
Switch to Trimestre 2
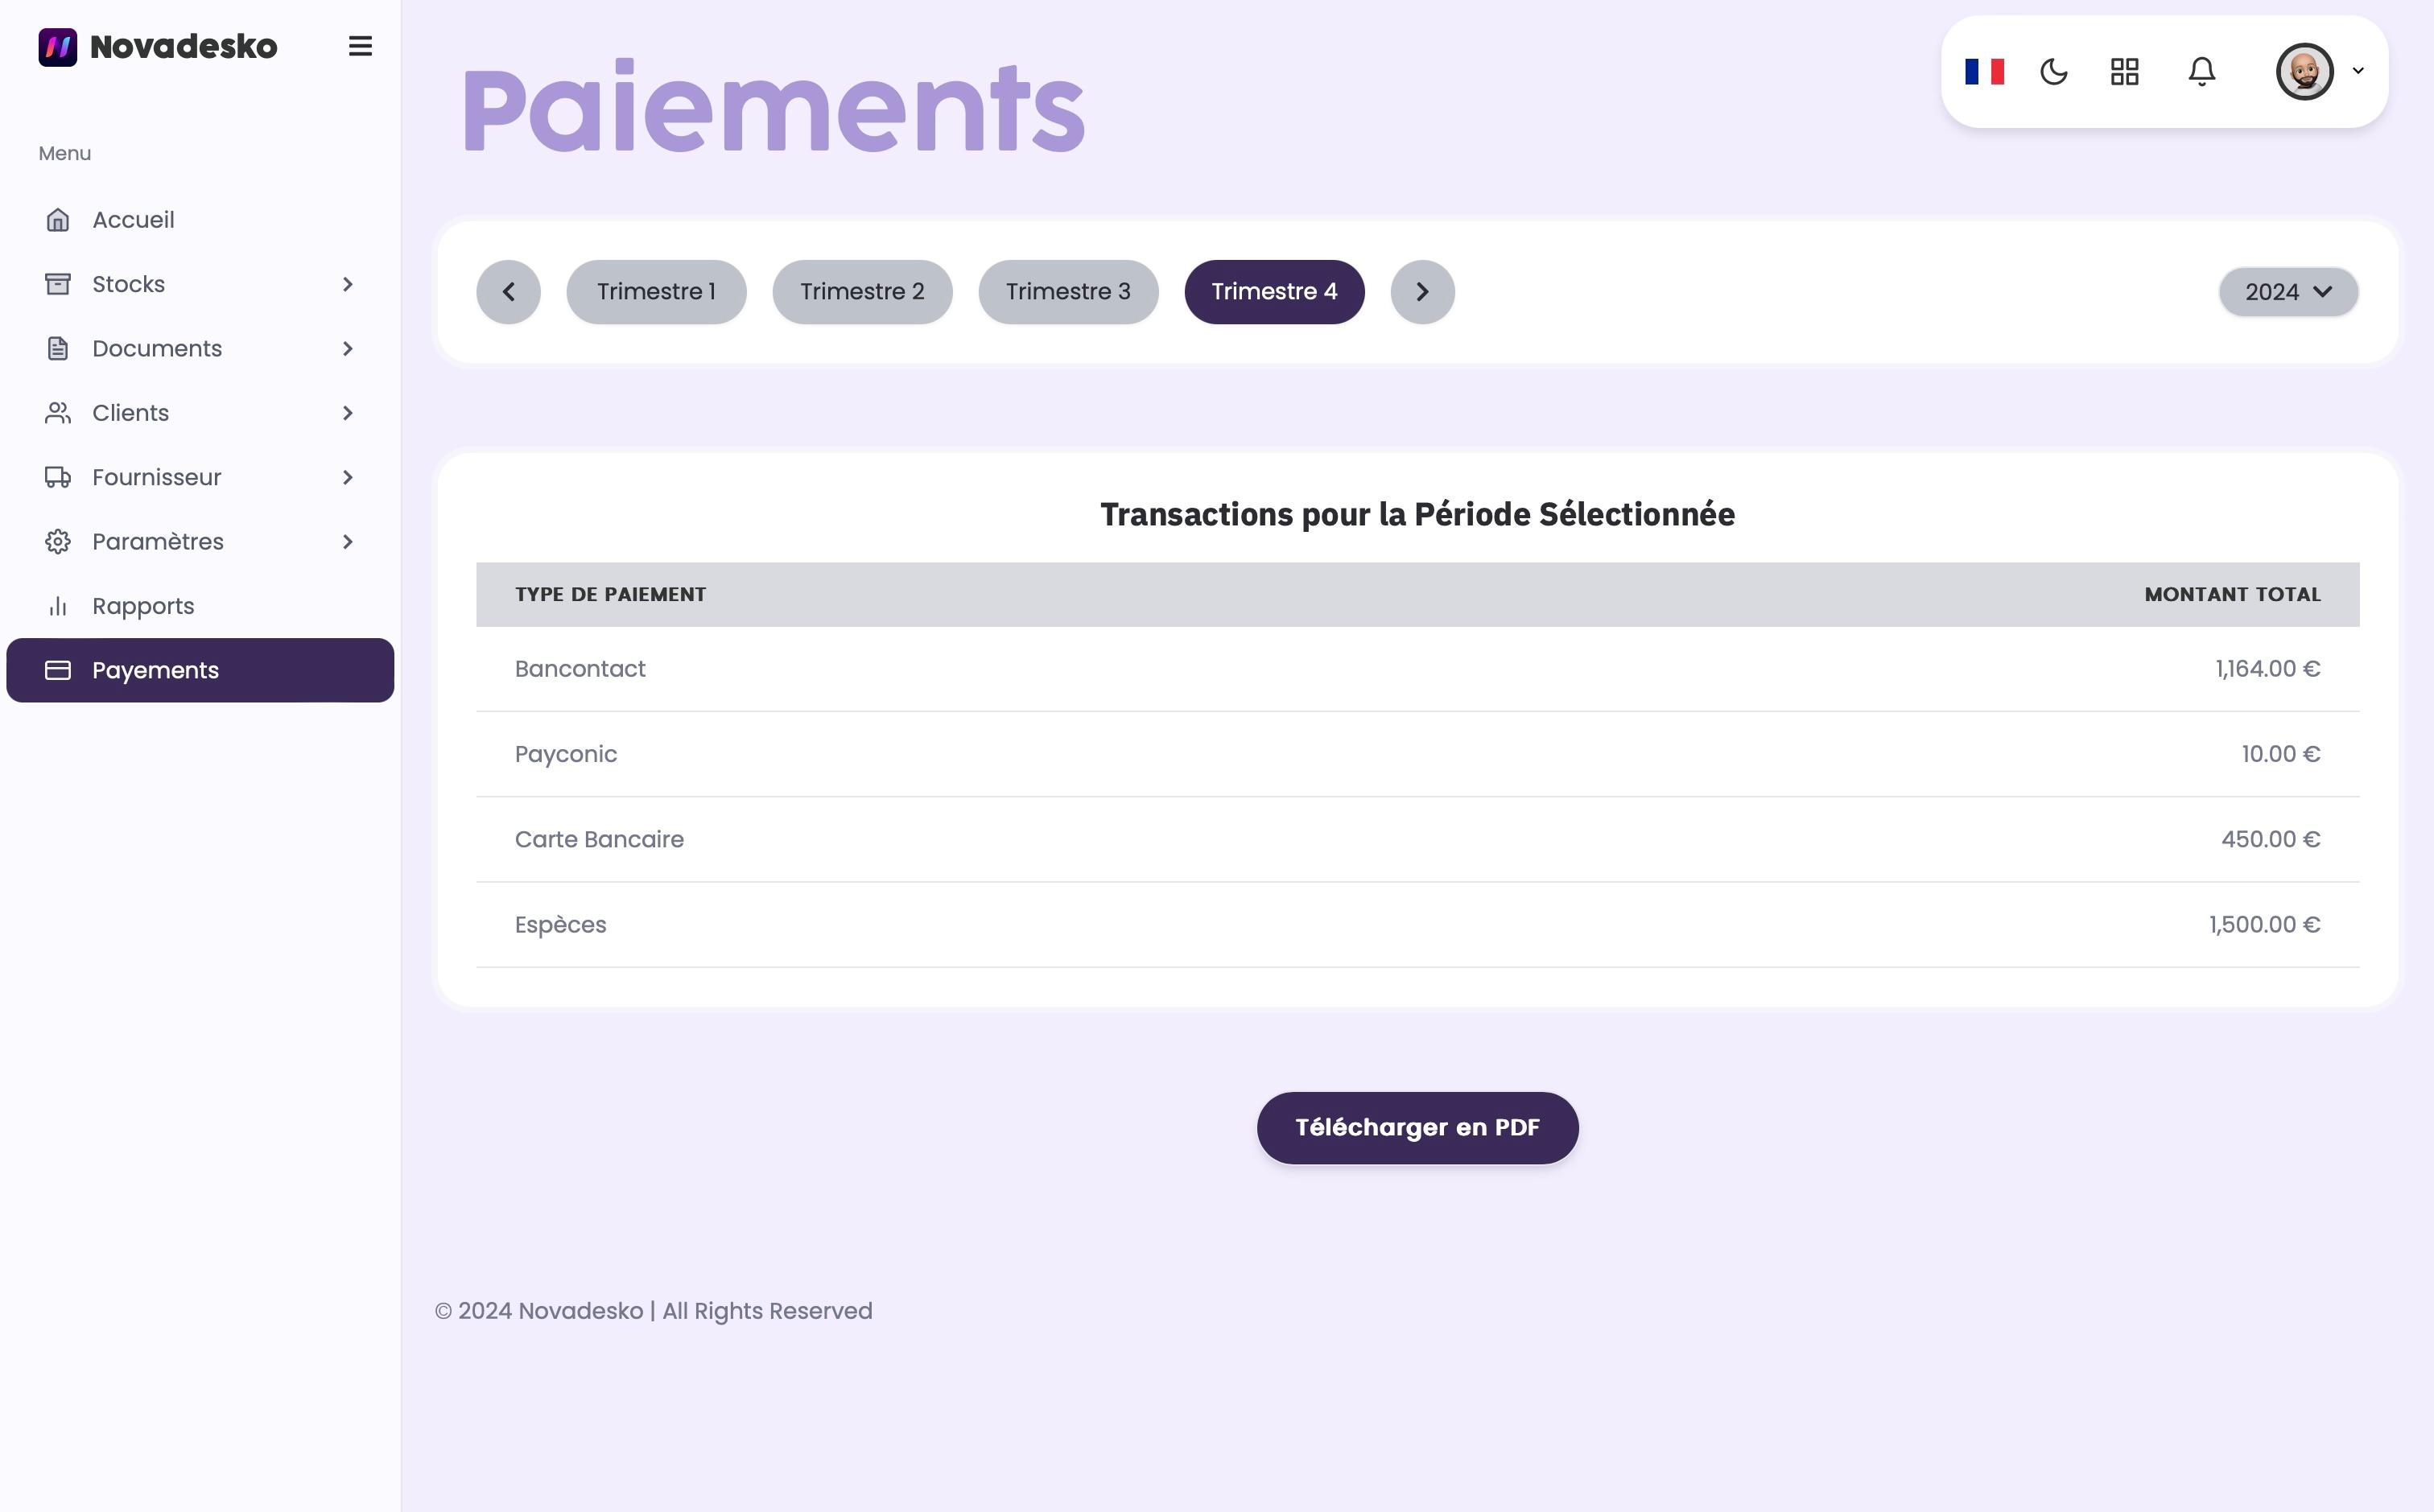point(862,292)
